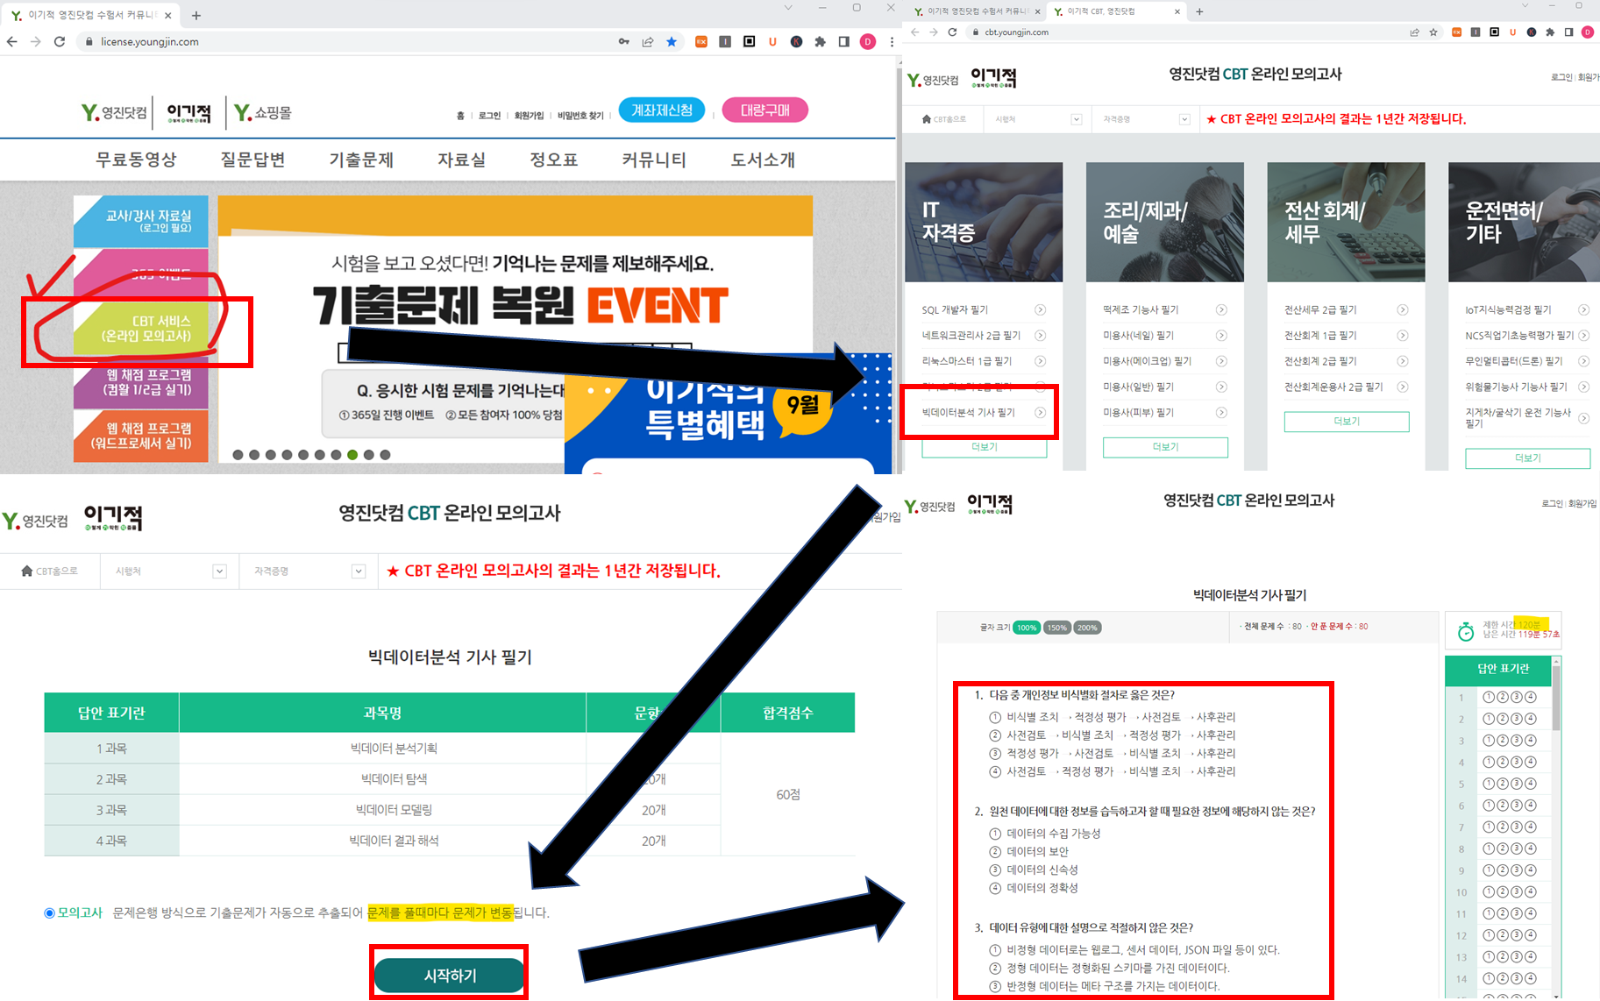Click arrow icon next to IoT지식능력검정 필기
Viewport: 1600px width, 1001px height.
pyautogui.click(x=1584, y=309)
